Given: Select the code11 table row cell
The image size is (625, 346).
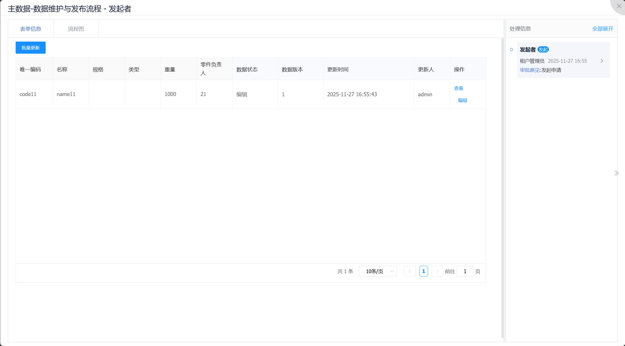Looking at the screenshot, I should (28, 94).
